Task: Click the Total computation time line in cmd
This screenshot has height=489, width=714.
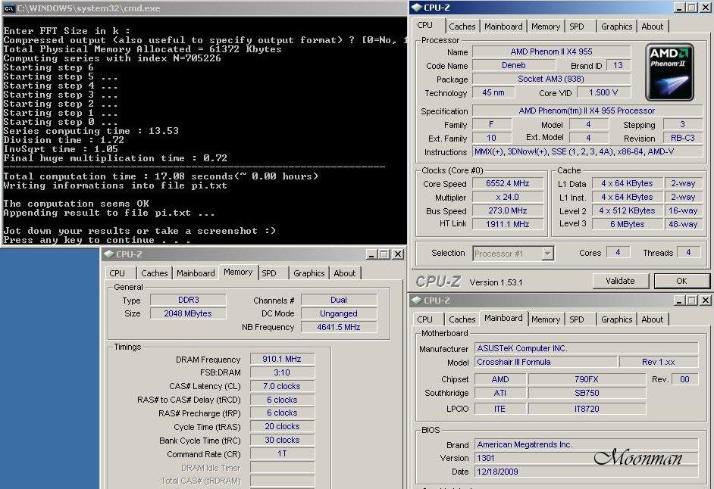Action: [160, 176]
